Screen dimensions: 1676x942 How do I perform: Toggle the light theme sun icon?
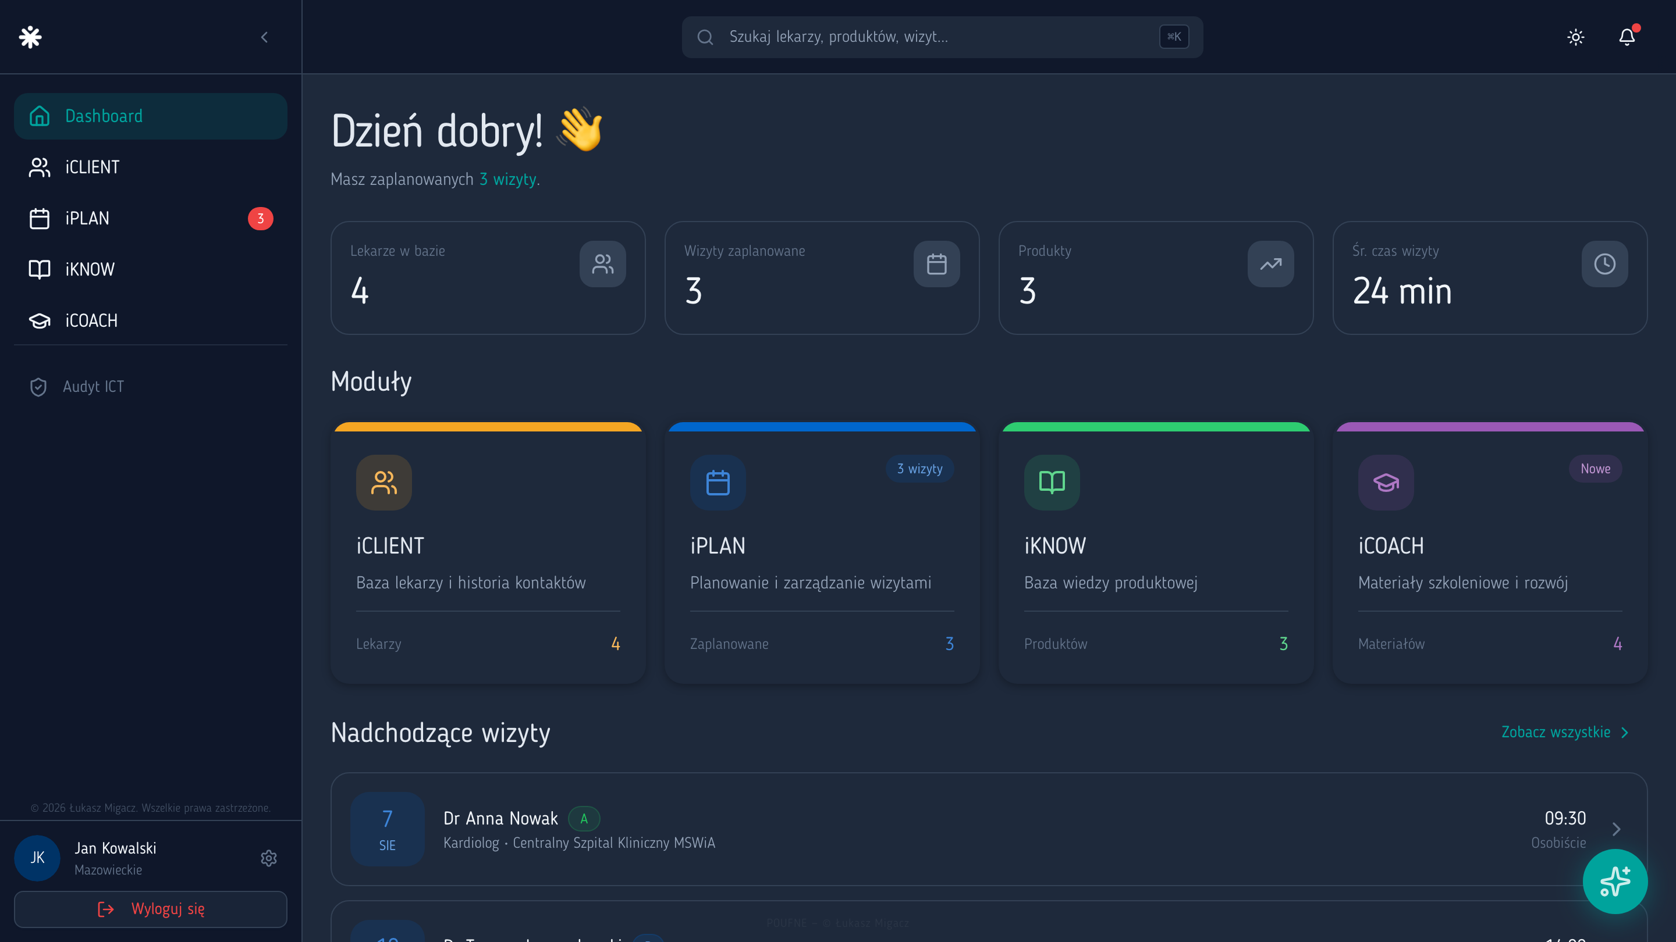tap(1576, 37)
